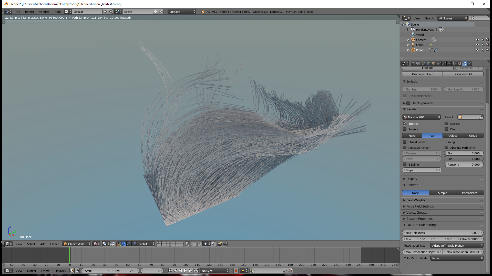Click the scale manipulator icon
Image resolution: width=492 pixels, height=276 pixels.
point(134,244)
